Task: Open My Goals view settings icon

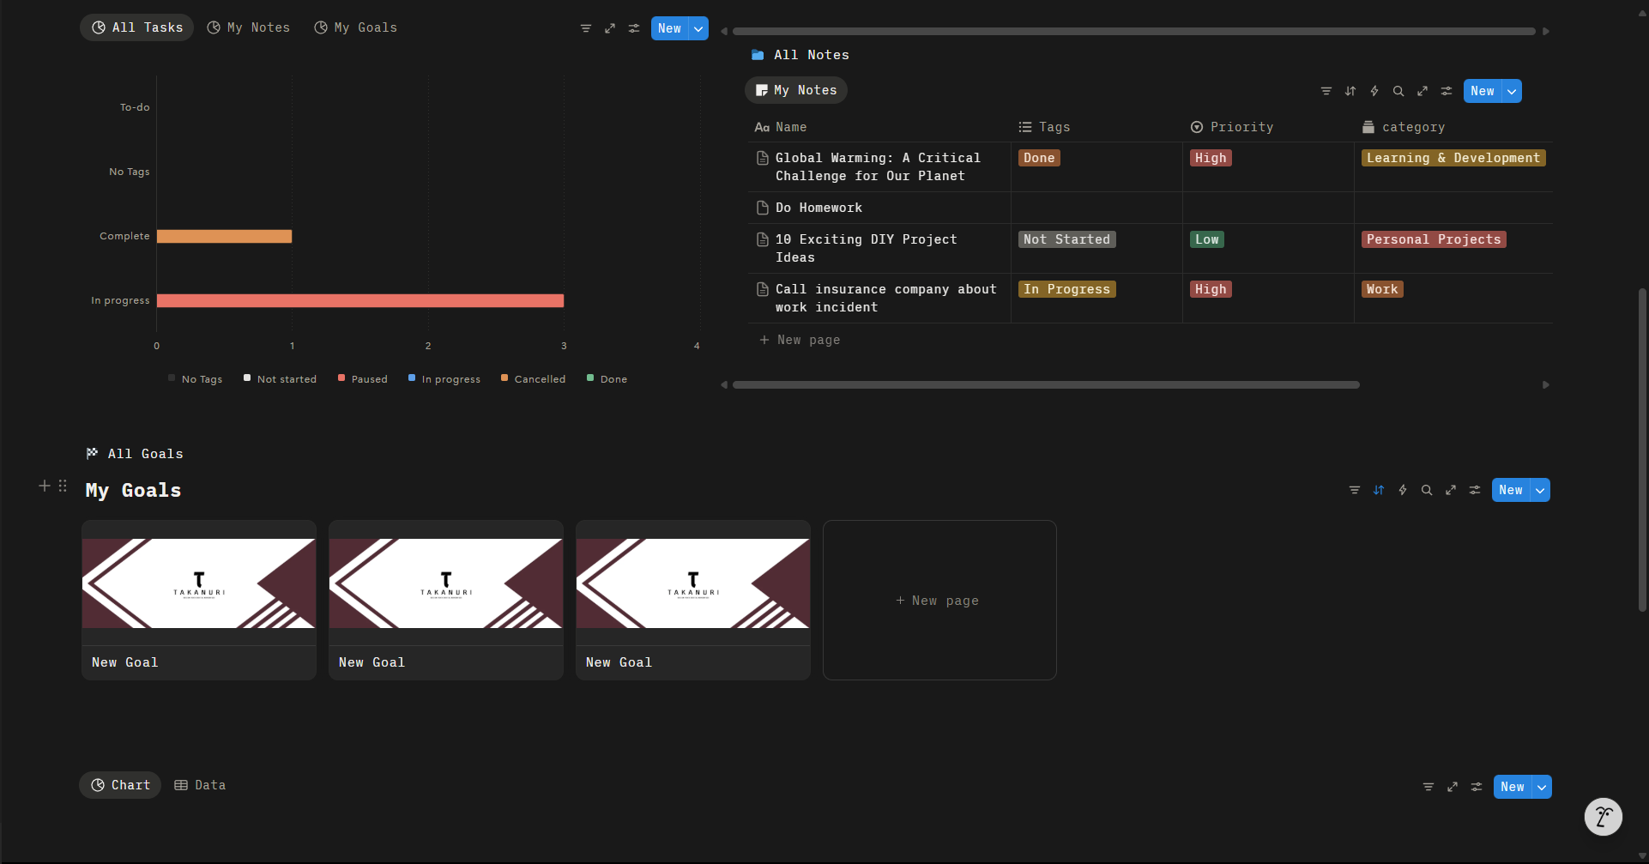Action: pos(1475,490)
